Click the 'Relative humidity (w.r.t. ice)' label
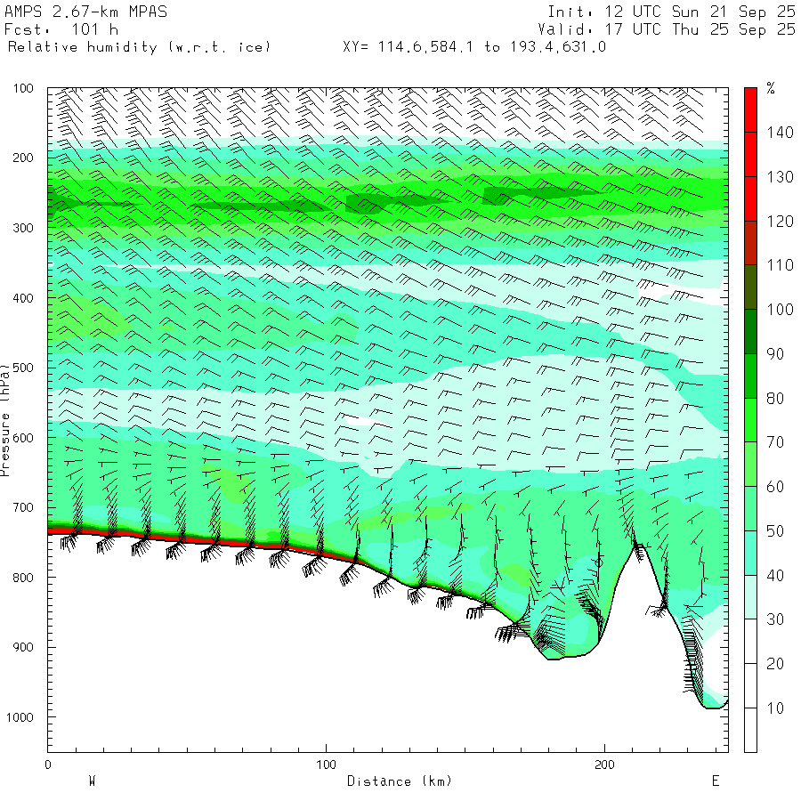The width and height of the screenshot is (801, 801). click(x=139, y=47)
